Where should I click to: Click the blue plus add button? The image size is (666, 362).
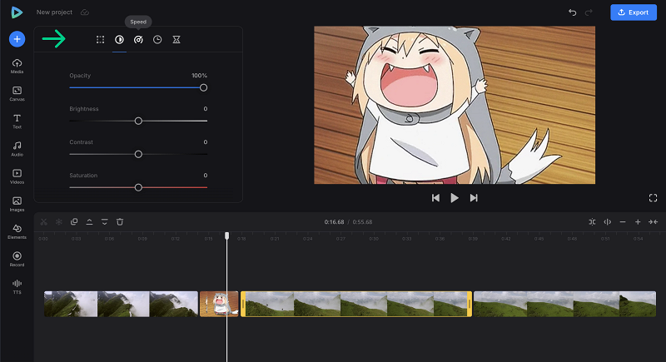(17, 39)
